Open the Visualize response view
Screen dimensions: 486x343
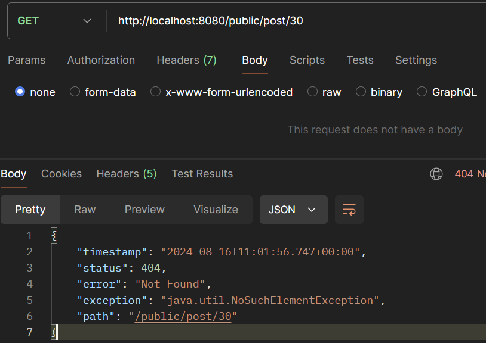pos(216,210)
